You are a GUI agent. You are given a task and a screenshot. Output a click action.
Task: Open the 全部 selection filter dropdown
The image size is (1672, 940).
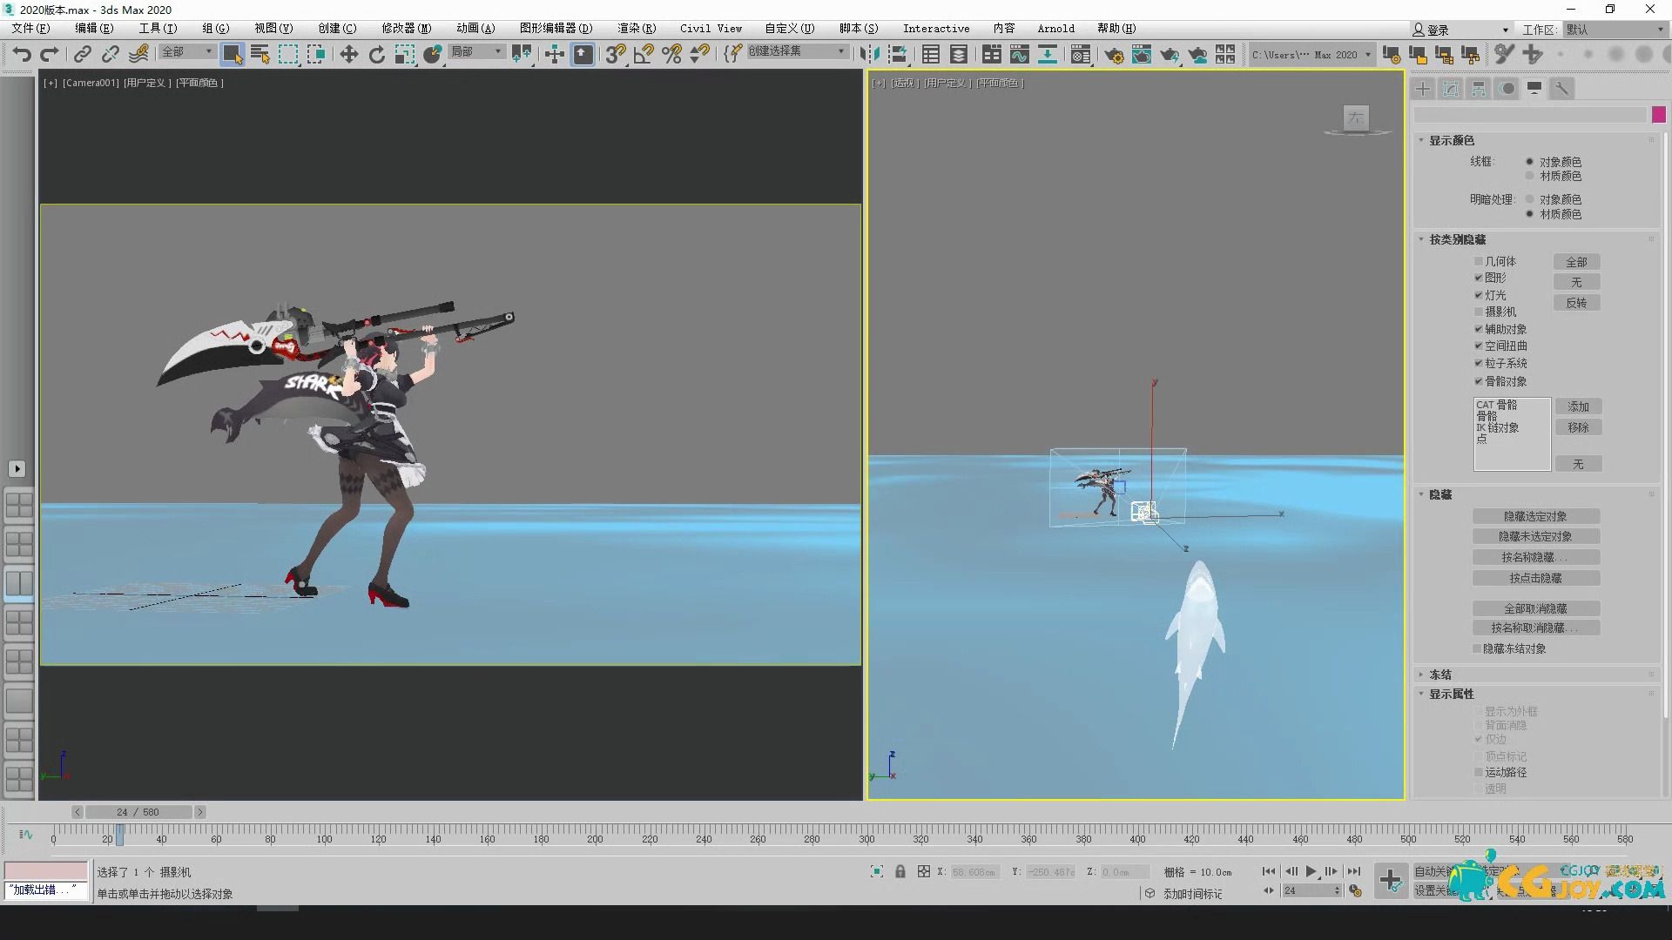[x=187, y=52]
